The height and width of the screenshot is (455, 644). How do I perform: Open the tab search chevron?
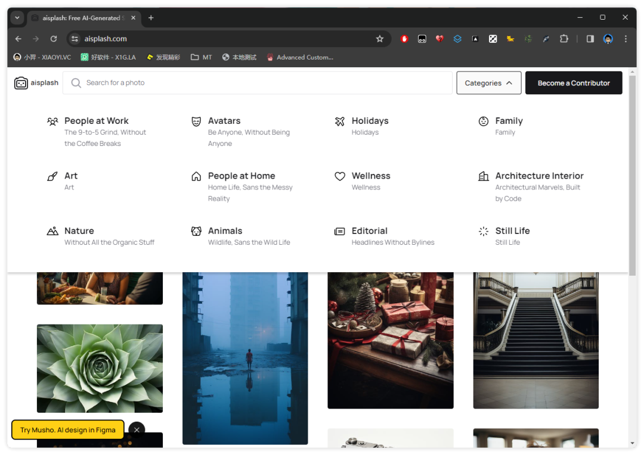(17, 18)
